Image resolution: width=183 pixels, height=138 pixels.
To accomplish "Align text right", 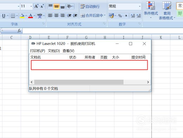I will point(62,16).
